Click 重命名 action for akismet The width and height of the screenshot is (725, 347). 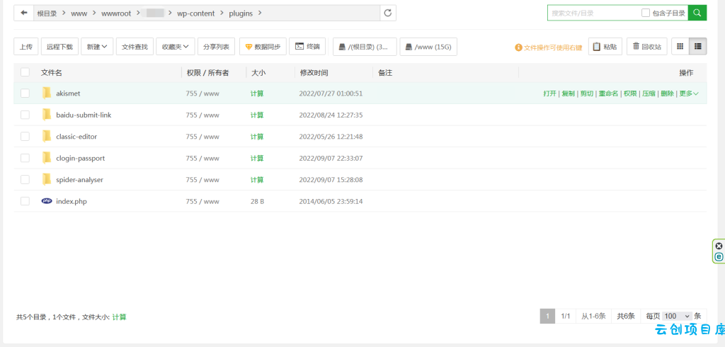(x=608, y=93)
